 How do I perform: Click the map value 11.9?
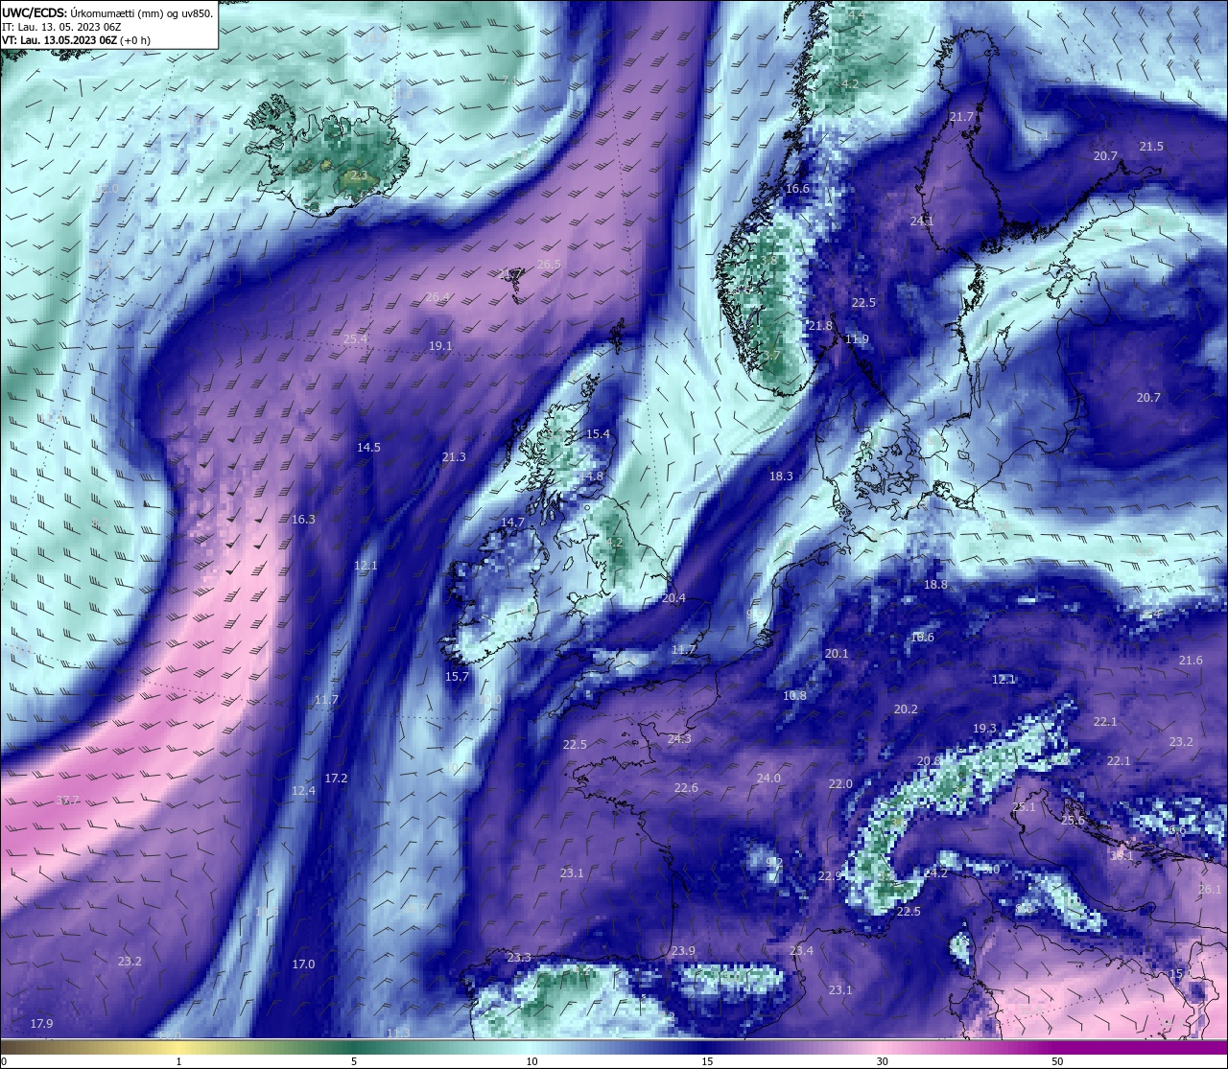click(x=857, y=340)
